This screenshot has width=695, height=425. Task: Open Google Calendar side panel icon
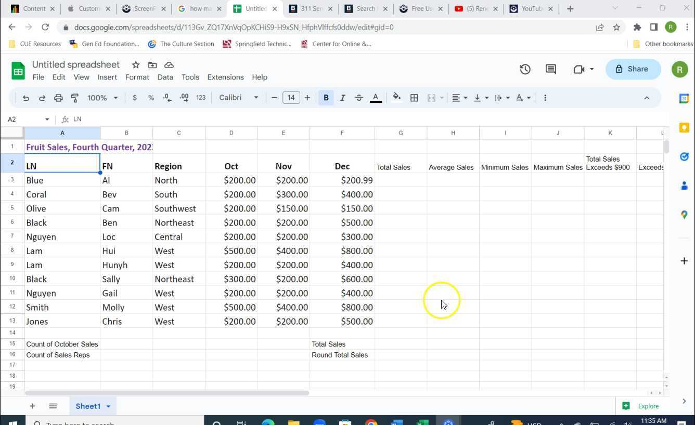(684, 98)
